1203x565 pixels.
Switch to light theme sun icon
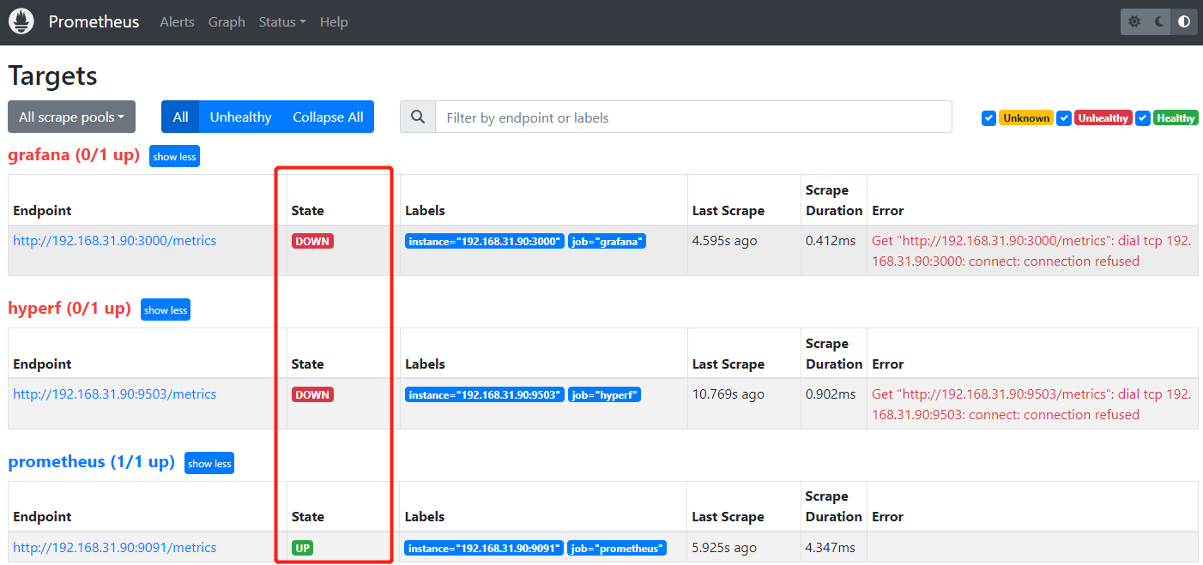1134,22
